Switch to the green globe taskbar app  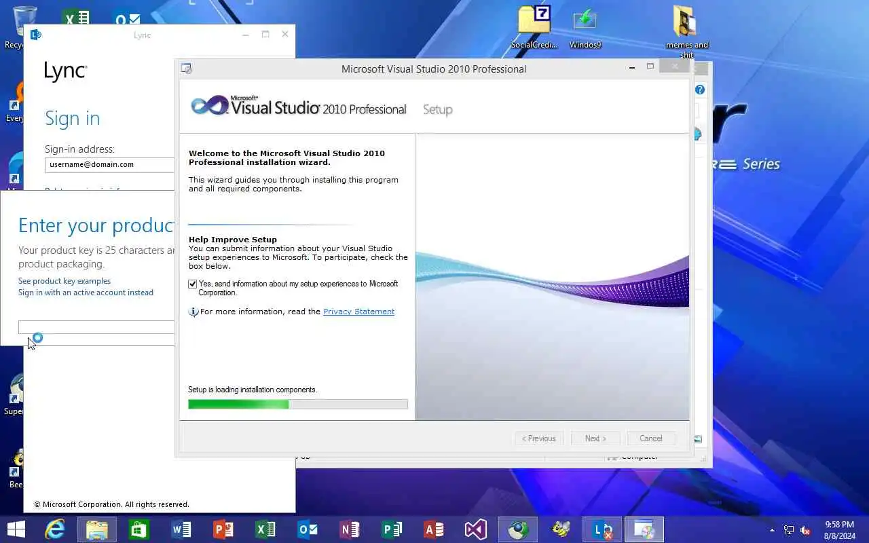518,529
